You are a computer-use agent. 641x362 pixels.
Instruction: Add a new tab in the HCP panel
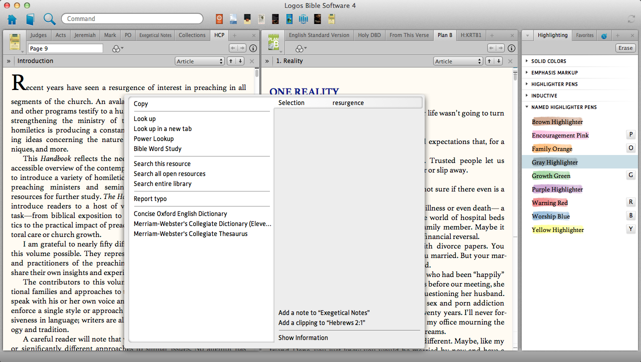(234, 35)
